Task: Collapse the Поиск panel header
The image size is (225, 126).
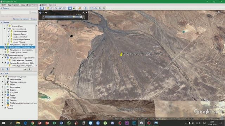Action: (x=2, y=8)
